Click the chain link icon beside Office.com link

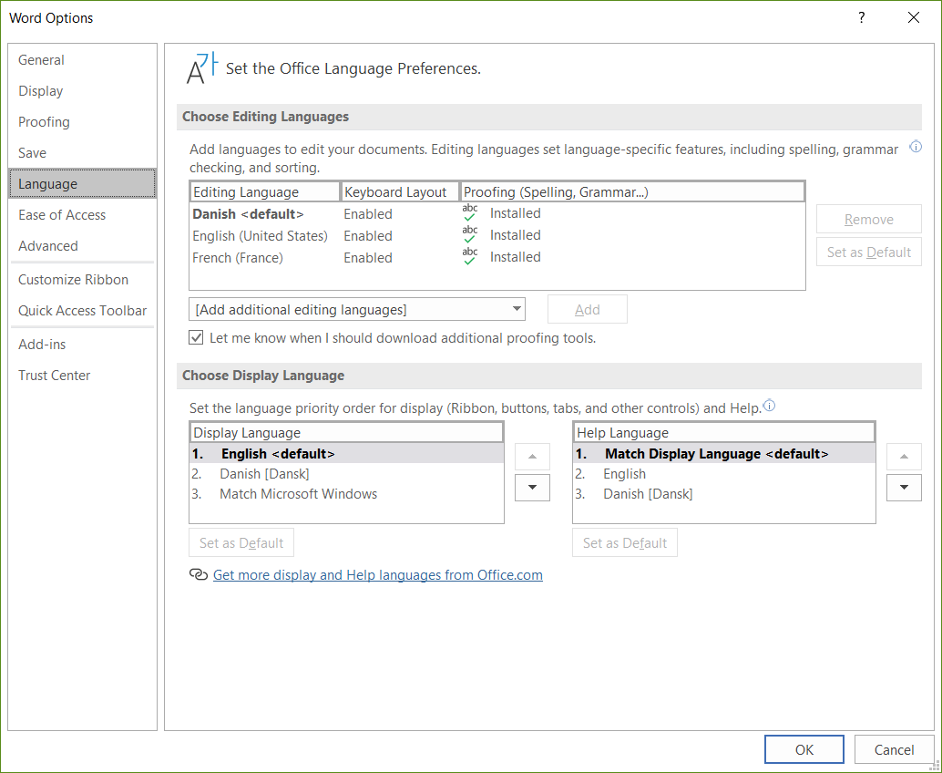point(199,574)
